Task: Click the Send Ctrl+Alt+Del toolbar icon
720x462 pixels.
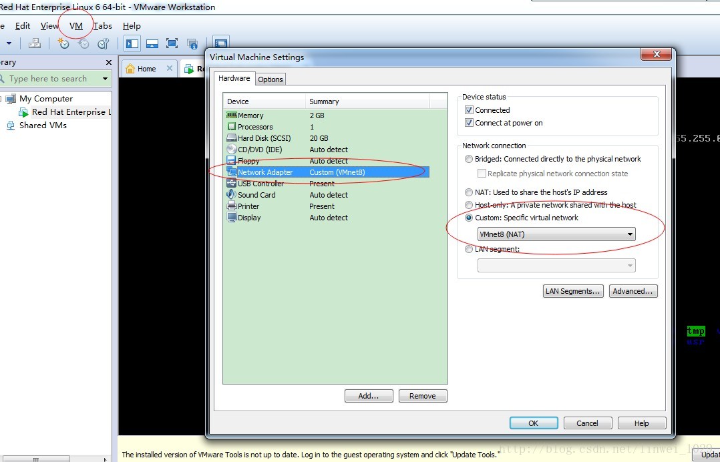Action: coord(35,43)
